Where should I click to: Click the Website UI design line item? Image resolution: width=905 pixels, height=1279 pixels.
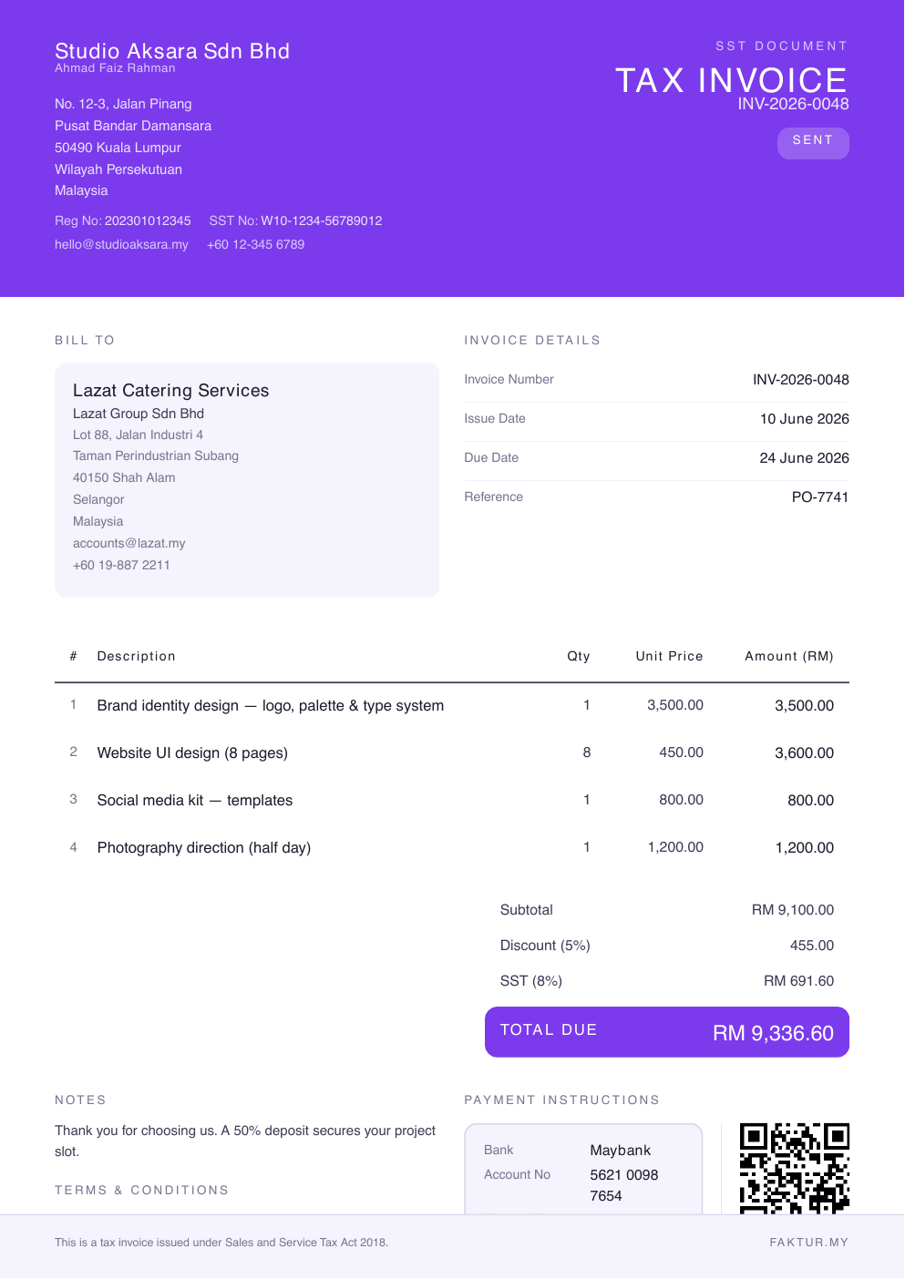coord(452,753)
